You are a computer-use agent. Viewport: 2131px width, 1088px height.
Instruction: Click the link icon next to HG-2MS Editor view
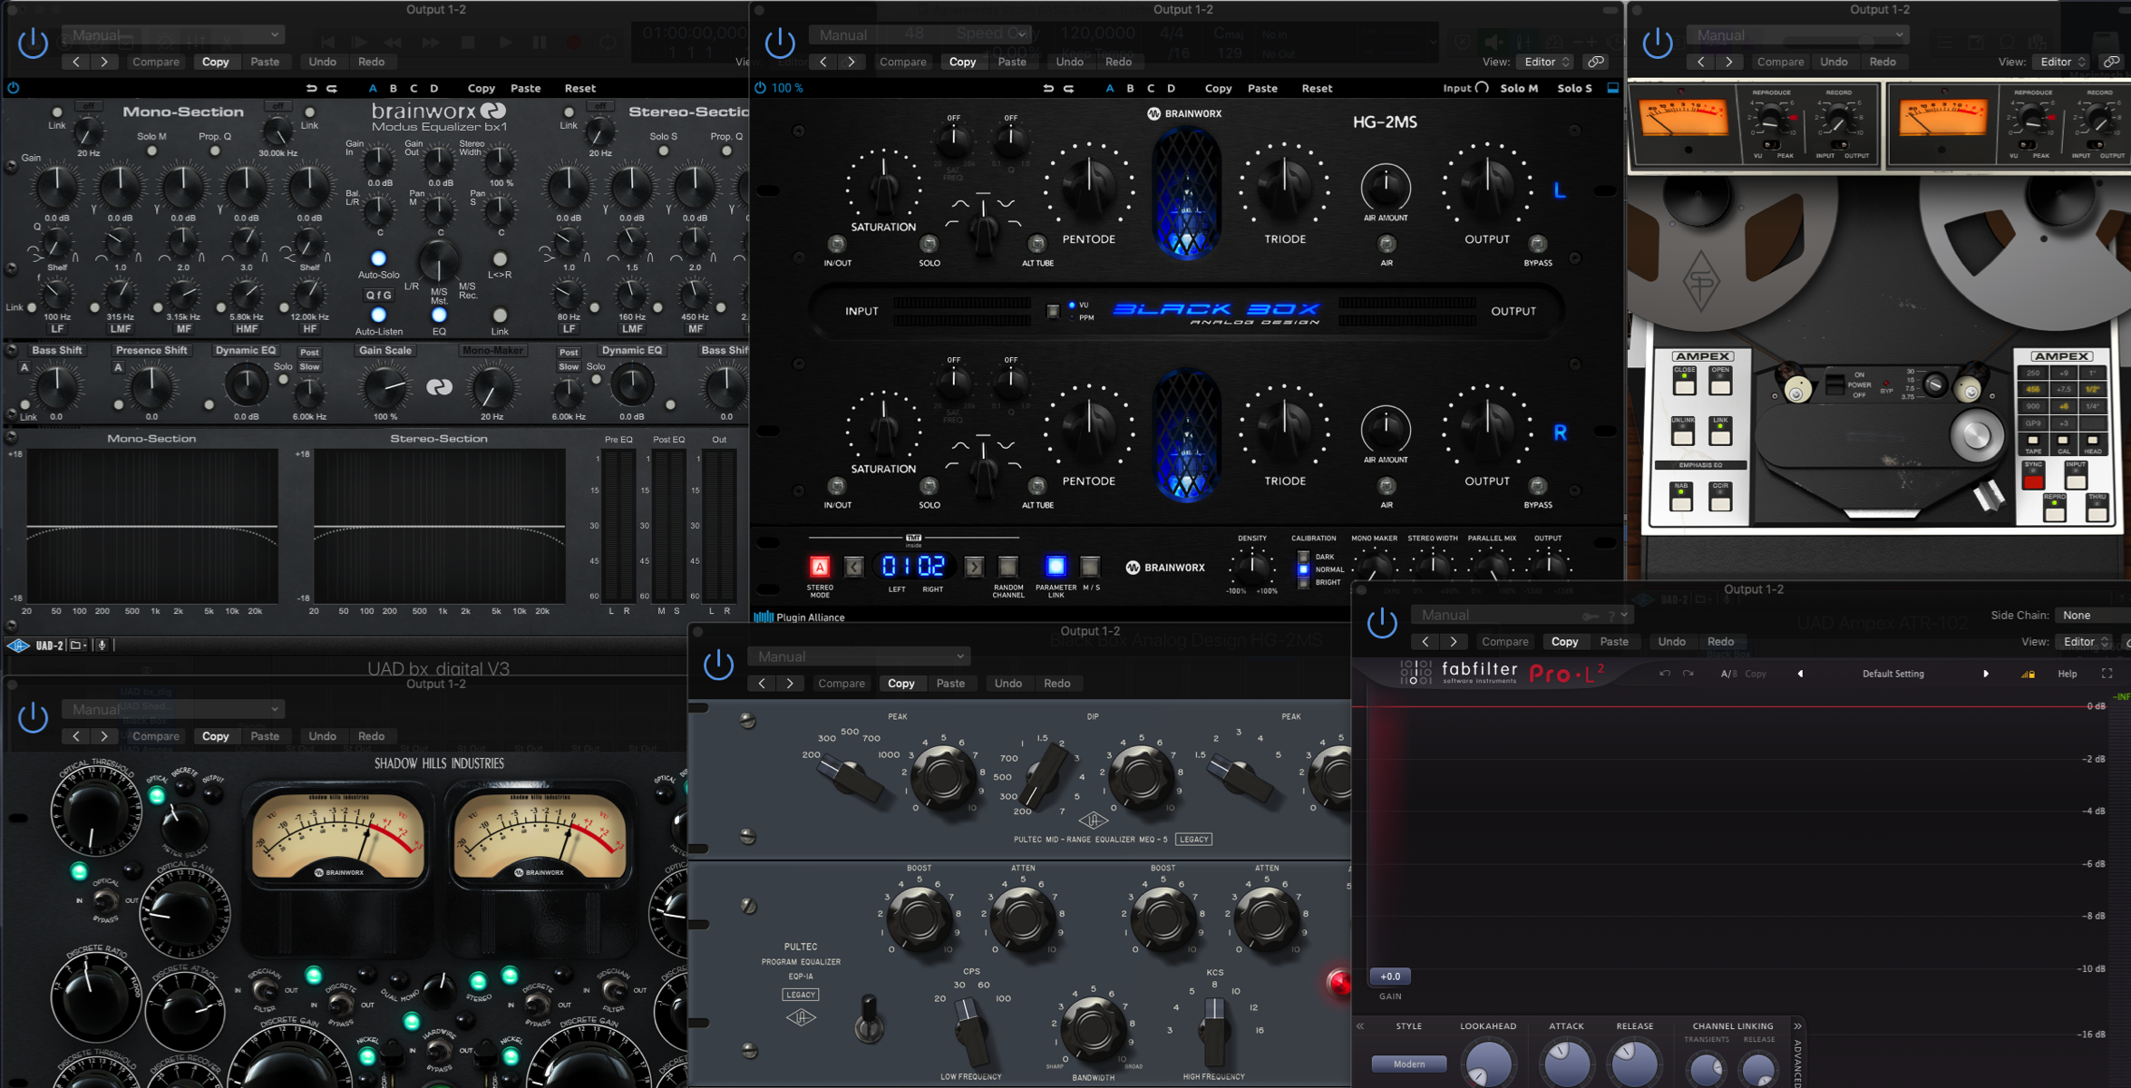coord(1595,62)
